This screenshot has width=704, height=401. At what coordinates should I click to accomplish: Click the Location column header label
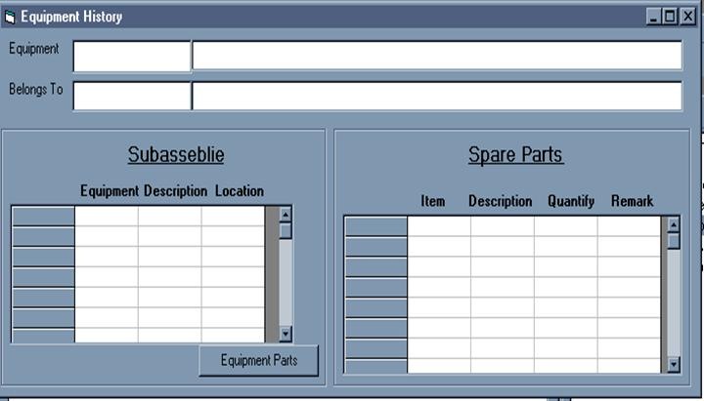(x=240, y=191)
